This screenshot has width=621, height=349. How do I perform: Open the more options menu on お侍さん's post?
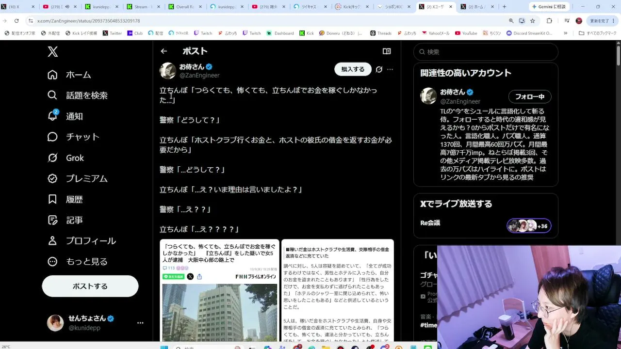390,69
